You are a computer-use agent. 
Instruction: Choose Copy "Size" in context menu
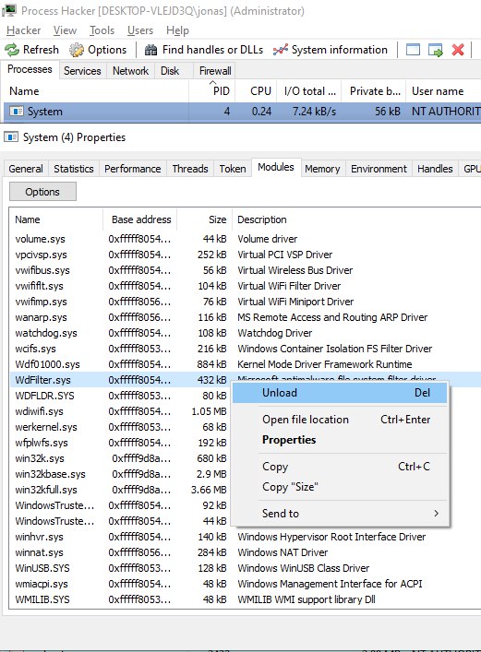340,487
